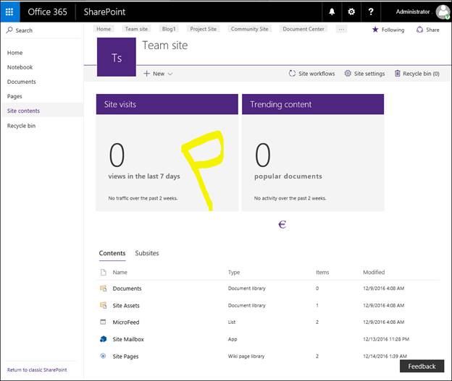Viewport: 452px width, 381px height.
Task: Open the MicroFeed list name
Action: [126, 322]
